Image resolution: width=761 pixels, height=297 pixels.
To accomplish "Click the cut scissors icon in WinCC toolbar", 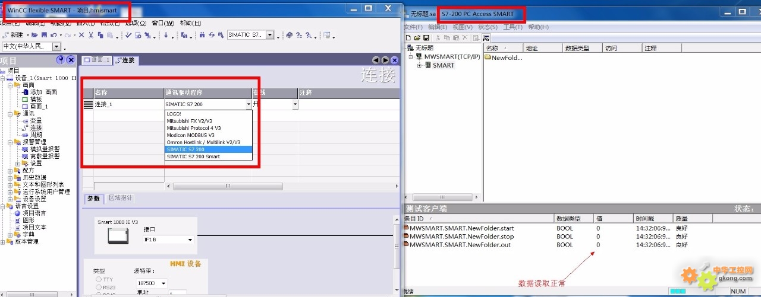I will point(90,35).
